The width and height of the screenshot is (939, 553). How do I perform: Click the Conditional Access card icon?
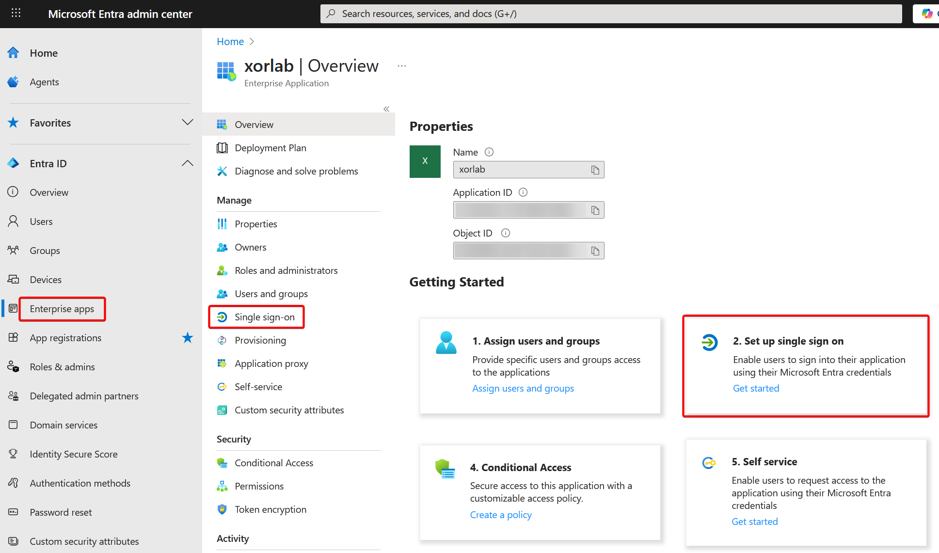coord(445,469)
